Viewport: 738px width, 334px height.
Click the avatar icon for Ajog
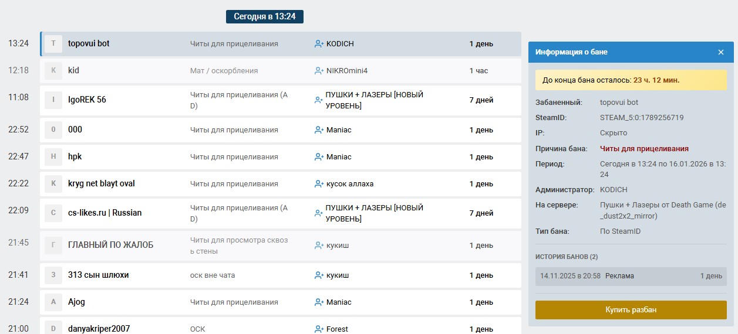pos(53,302)
